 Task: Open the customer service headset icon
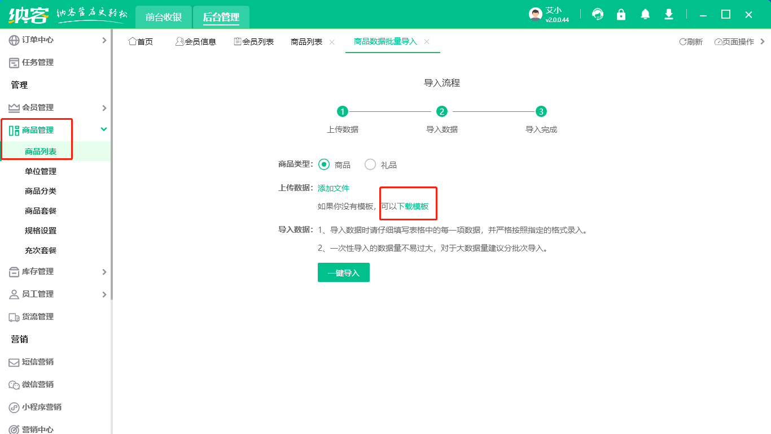597,14
